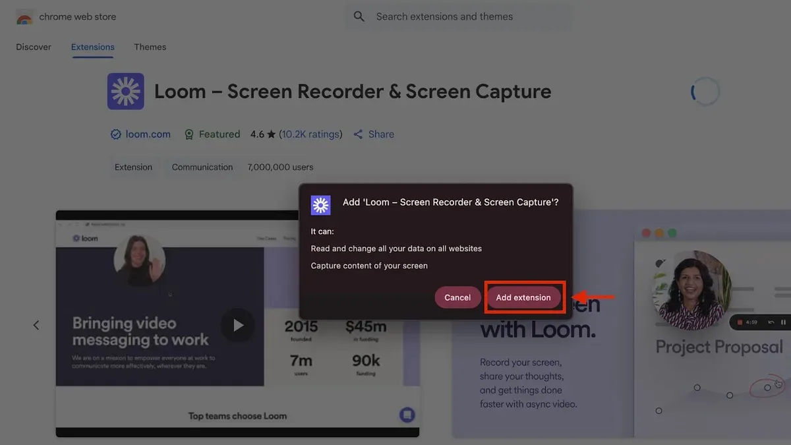Click 'Top teams choose Loom' text in the video

[237, 416]
